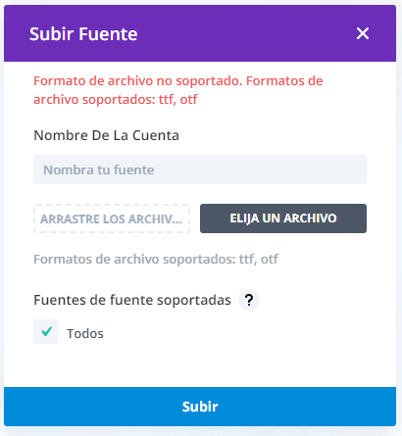Screen dimensions: 402x436
Task: Click 'ttf, otf' in the gray hint
Action: [259, 260]
